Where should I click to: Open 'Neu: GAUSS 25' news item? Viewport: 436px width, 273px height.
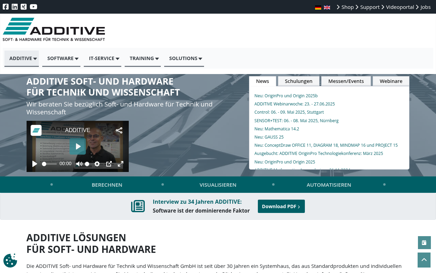pos(269,137)
